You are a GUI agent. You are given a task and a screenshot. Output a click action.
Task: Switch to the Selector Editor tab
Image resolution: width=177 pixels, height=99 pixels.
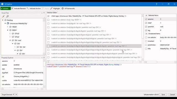(x=52, y=13)
